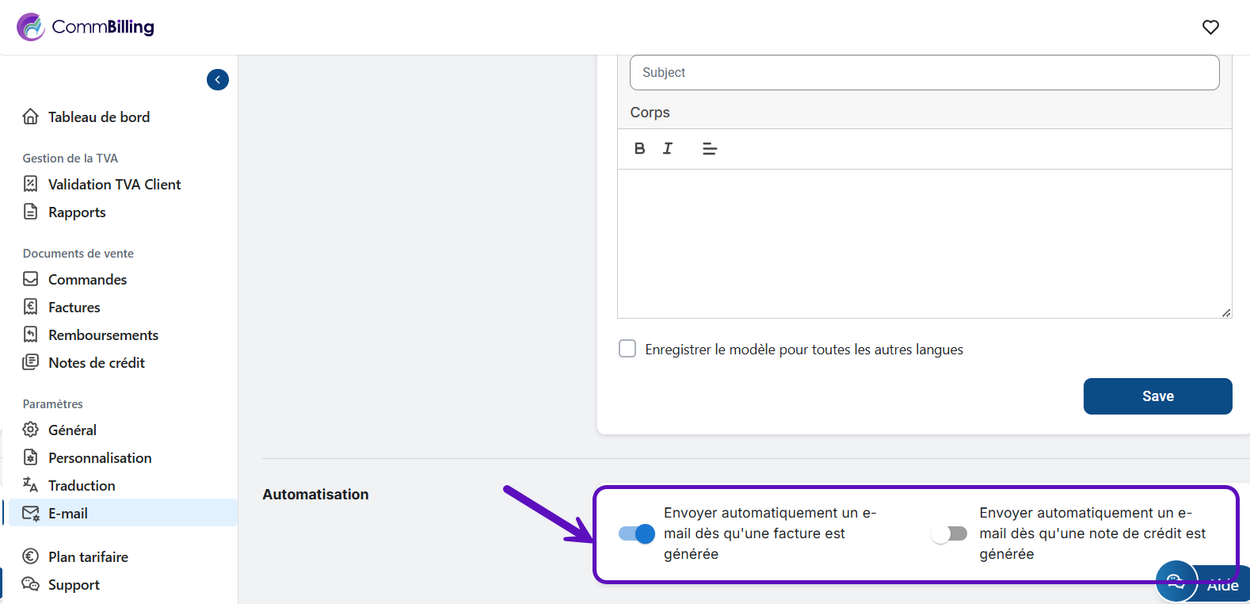
Task: Disable automatic e-mail for generated invoices
Action: coord(637,533)
